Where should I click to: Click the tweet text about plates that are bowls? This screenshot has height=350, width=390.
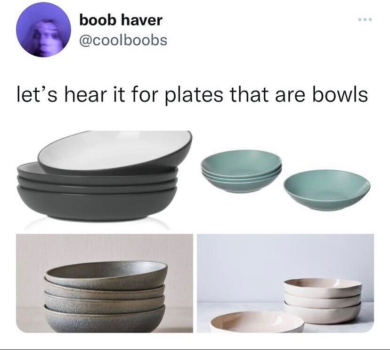pos(192,95)
